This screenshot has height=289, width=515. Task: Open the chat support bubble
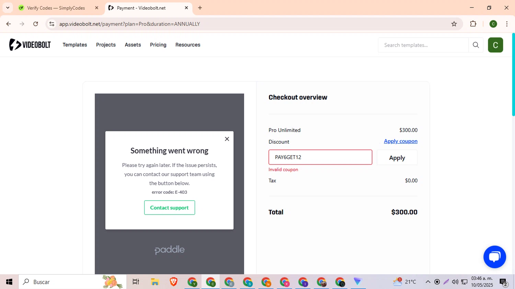point(495,257)
